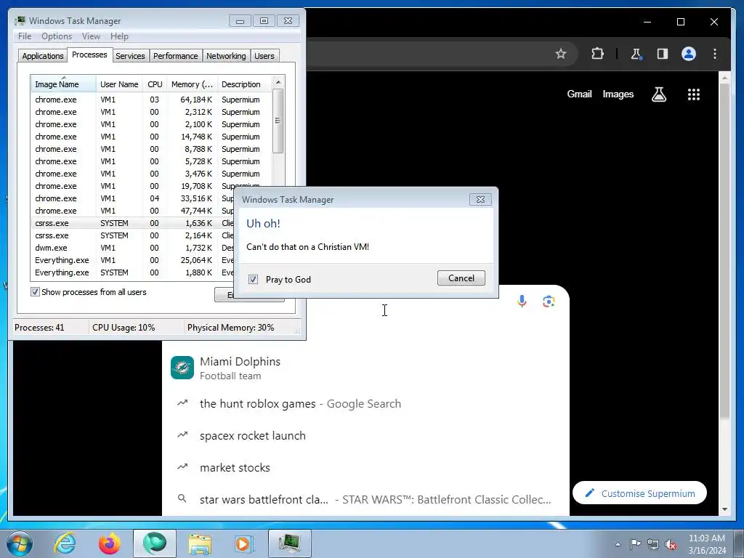This screenshot has width=744, height=558.
Task: Sort processes by Memory column
Action: click(x=192, y=84)
